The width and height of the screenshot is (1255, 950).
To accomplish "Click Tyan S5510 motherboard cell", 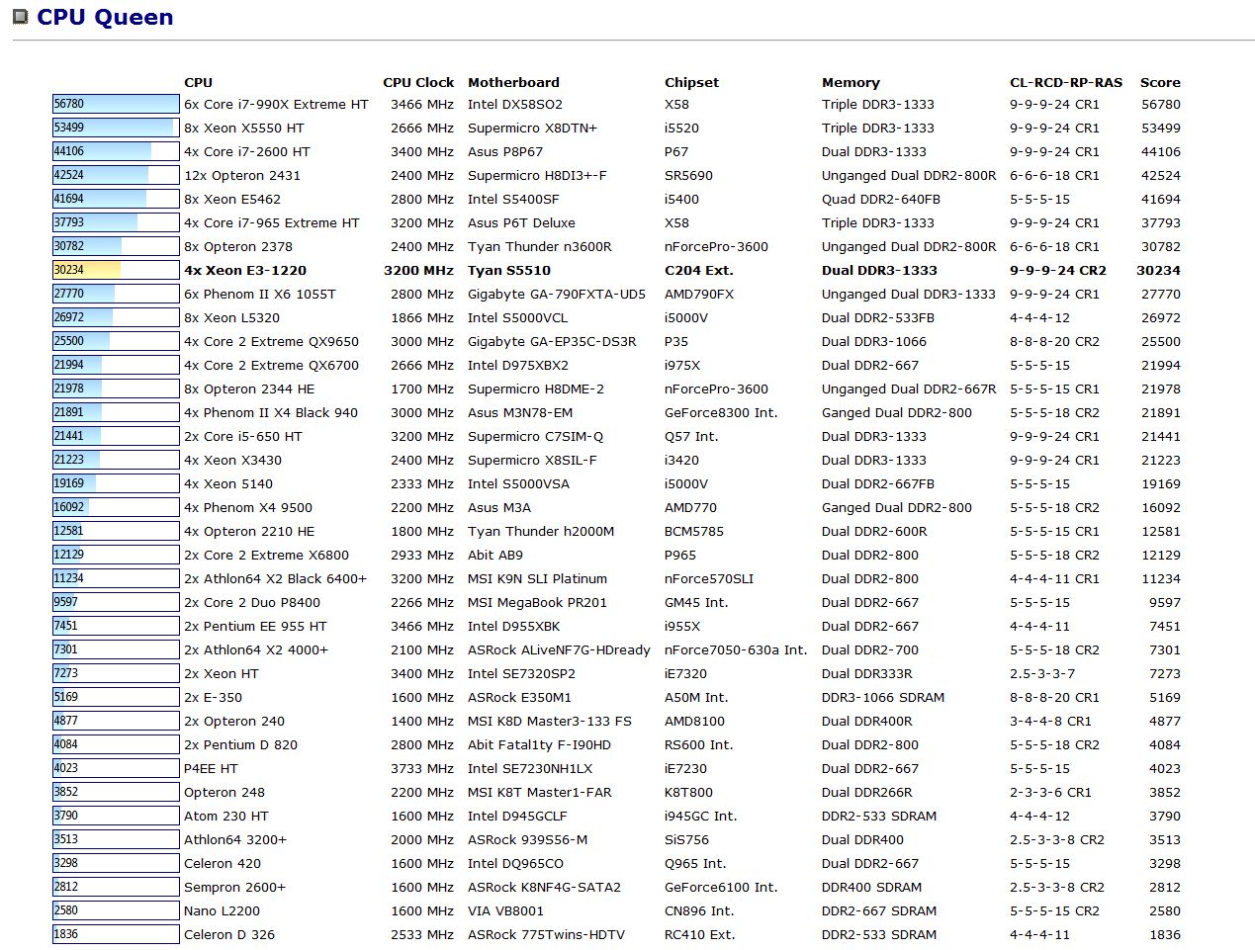I will [509, 270].
